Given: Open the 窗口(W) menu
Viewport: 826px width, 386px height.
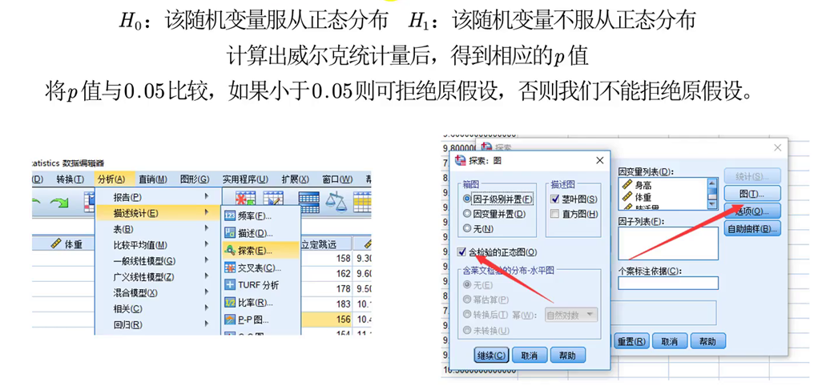Looking at the screenshot, I should (337, 179).
